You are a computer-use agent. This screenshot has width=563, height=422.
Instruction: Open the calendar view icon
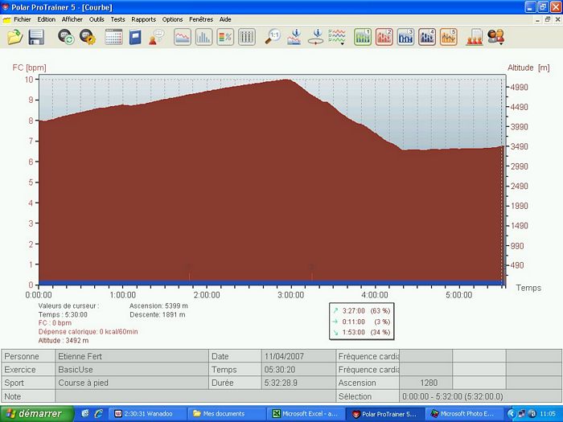(113, 37)
